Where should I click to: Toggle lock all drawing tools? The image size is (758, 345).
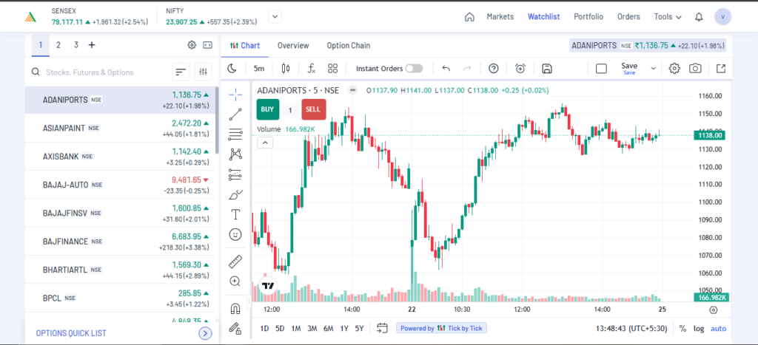(235, 328)
